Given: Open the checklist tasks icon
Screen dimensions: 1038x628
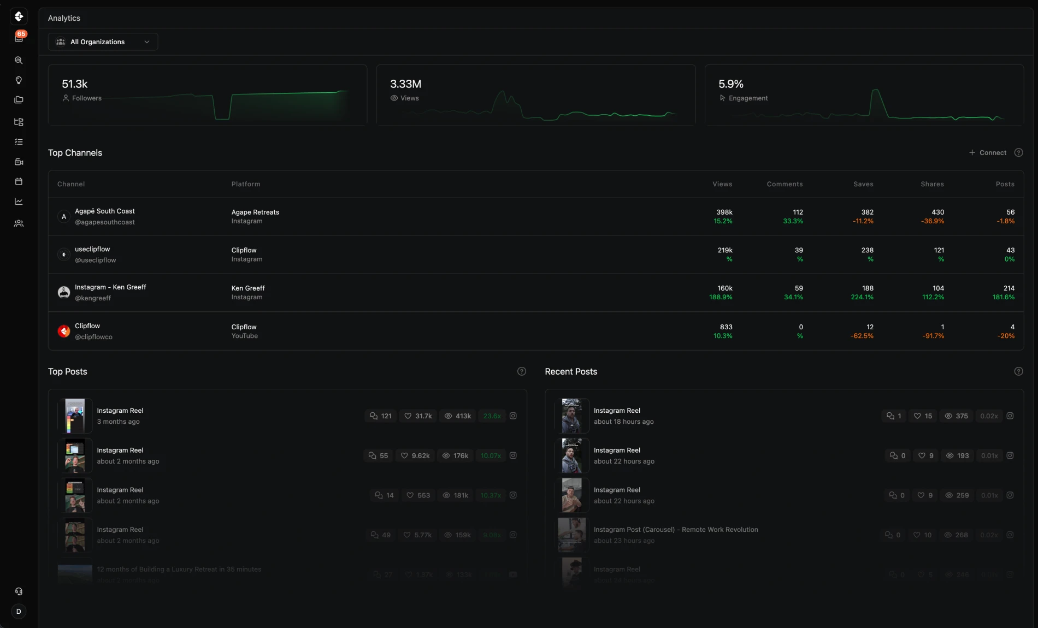Looking at the screenshot, I should [19, 142].
